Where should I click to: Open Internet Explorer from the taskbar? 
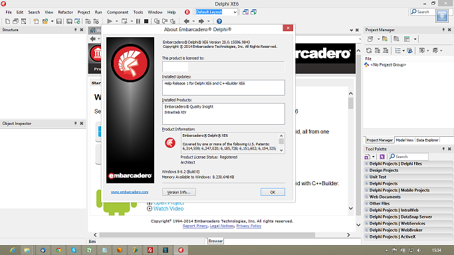pyautogui.click(x=13, y=250)
